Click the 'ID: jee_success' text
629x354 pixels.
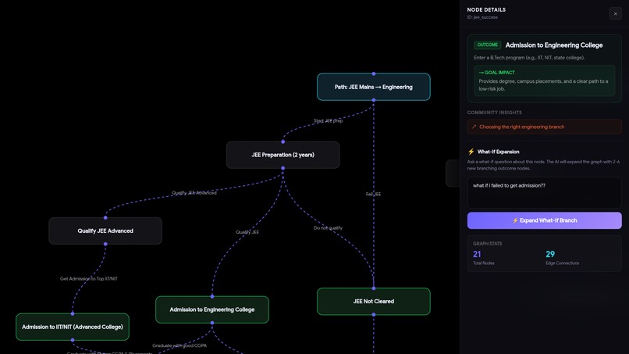(482, 17)
